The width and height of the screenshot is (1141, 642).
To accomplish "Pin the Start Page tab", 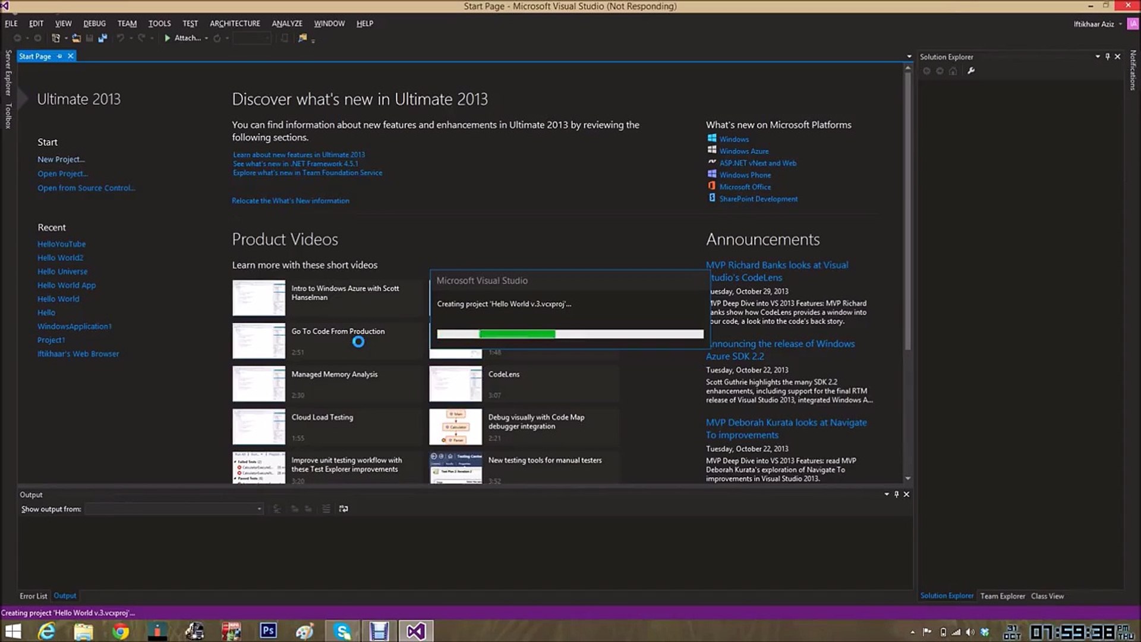I will click(x=59, y=56).
